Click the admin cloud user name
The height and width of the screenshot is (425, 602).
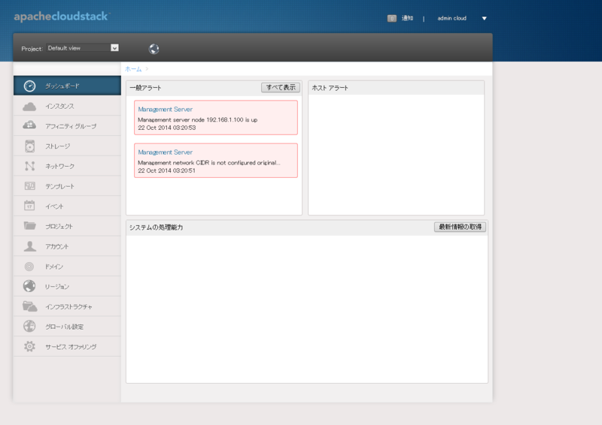pyautogui.click(x=452, y=18)
